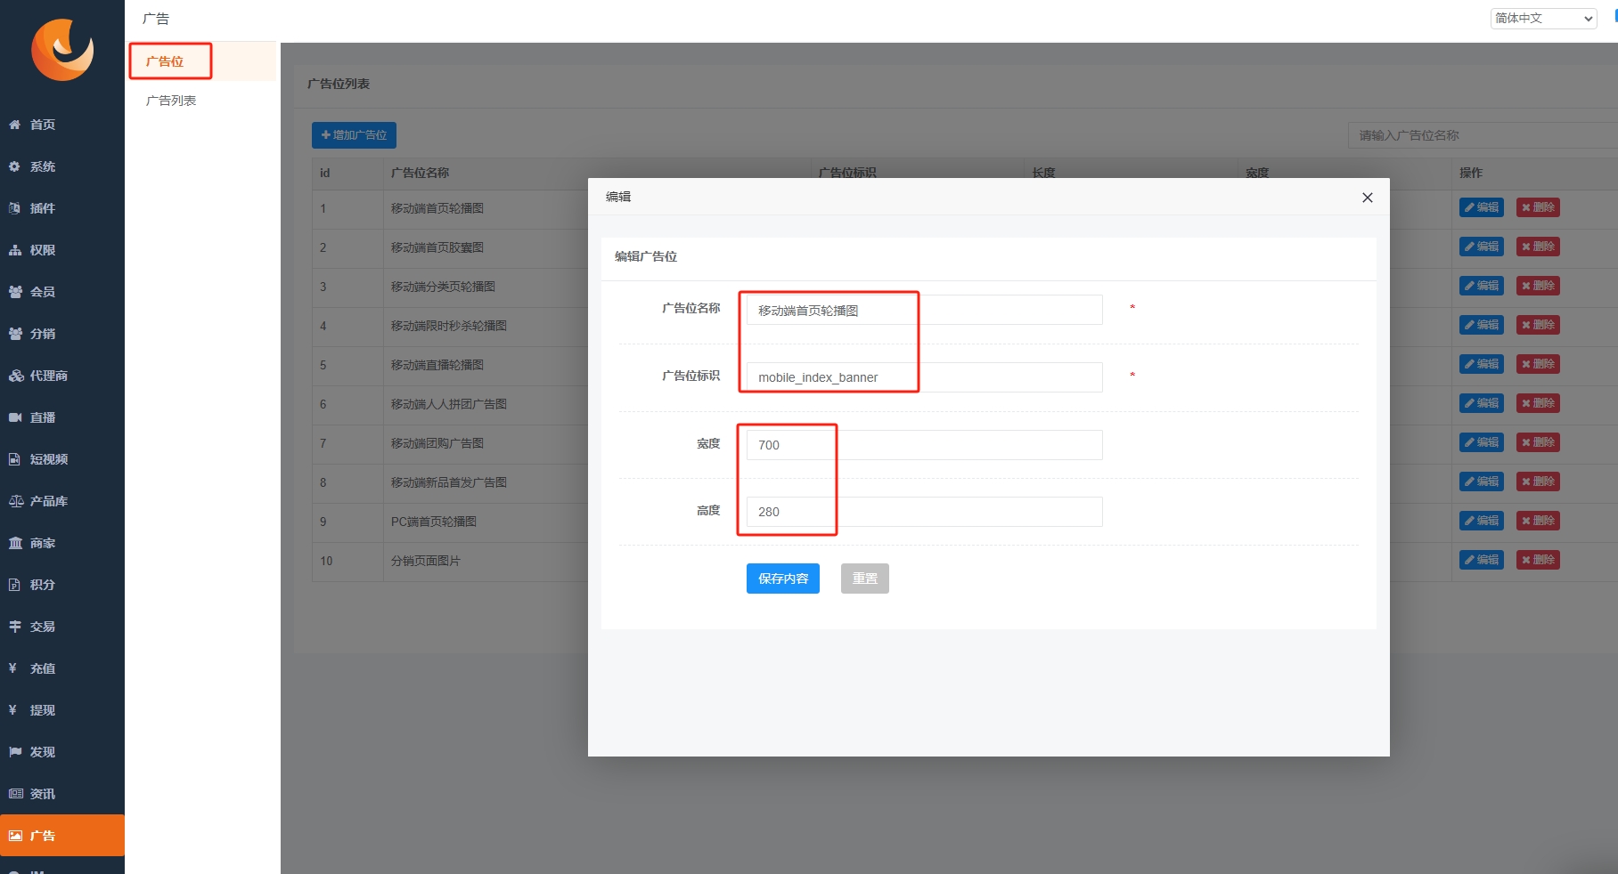Click 删除 for row 分销页面图片
Image resolution: width=1618 pixels, height=874 pixels.
tap(1538, 560)
